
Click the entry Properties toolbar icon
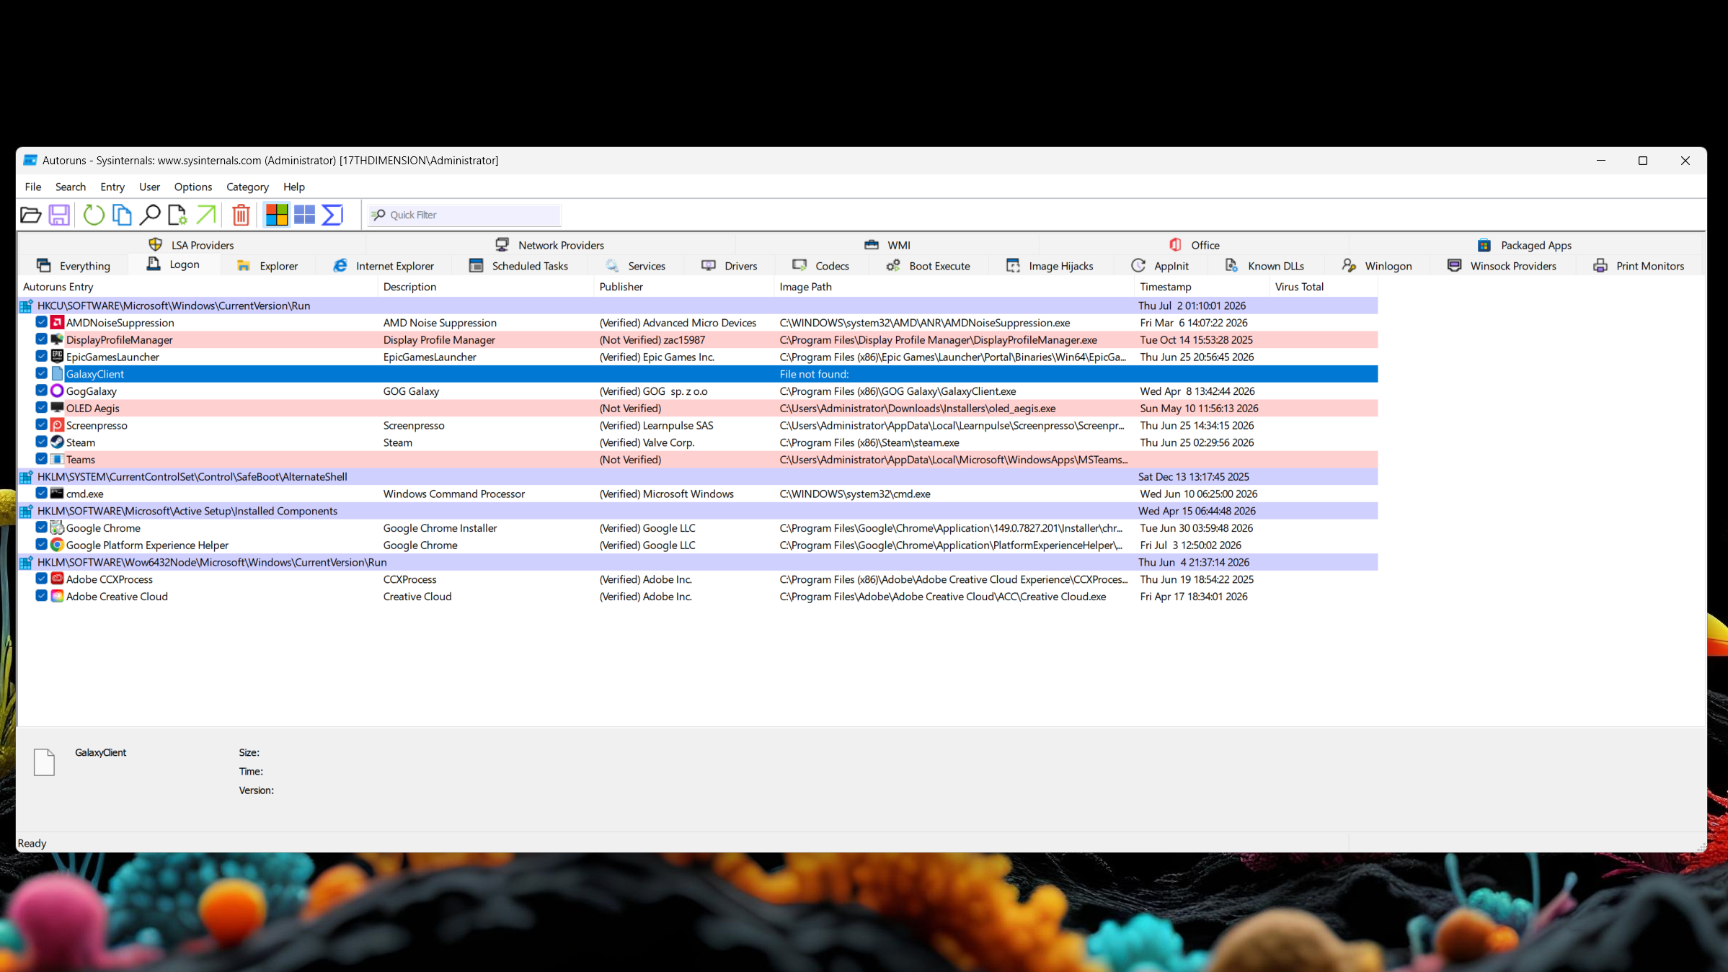coord(177,215)
